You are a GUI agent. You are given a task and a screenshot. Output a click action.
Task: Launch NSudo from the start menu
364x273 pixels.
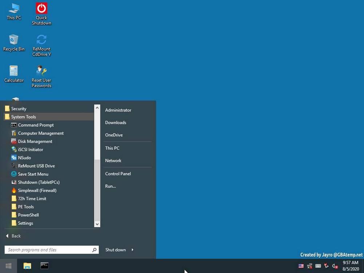[24, 158]
